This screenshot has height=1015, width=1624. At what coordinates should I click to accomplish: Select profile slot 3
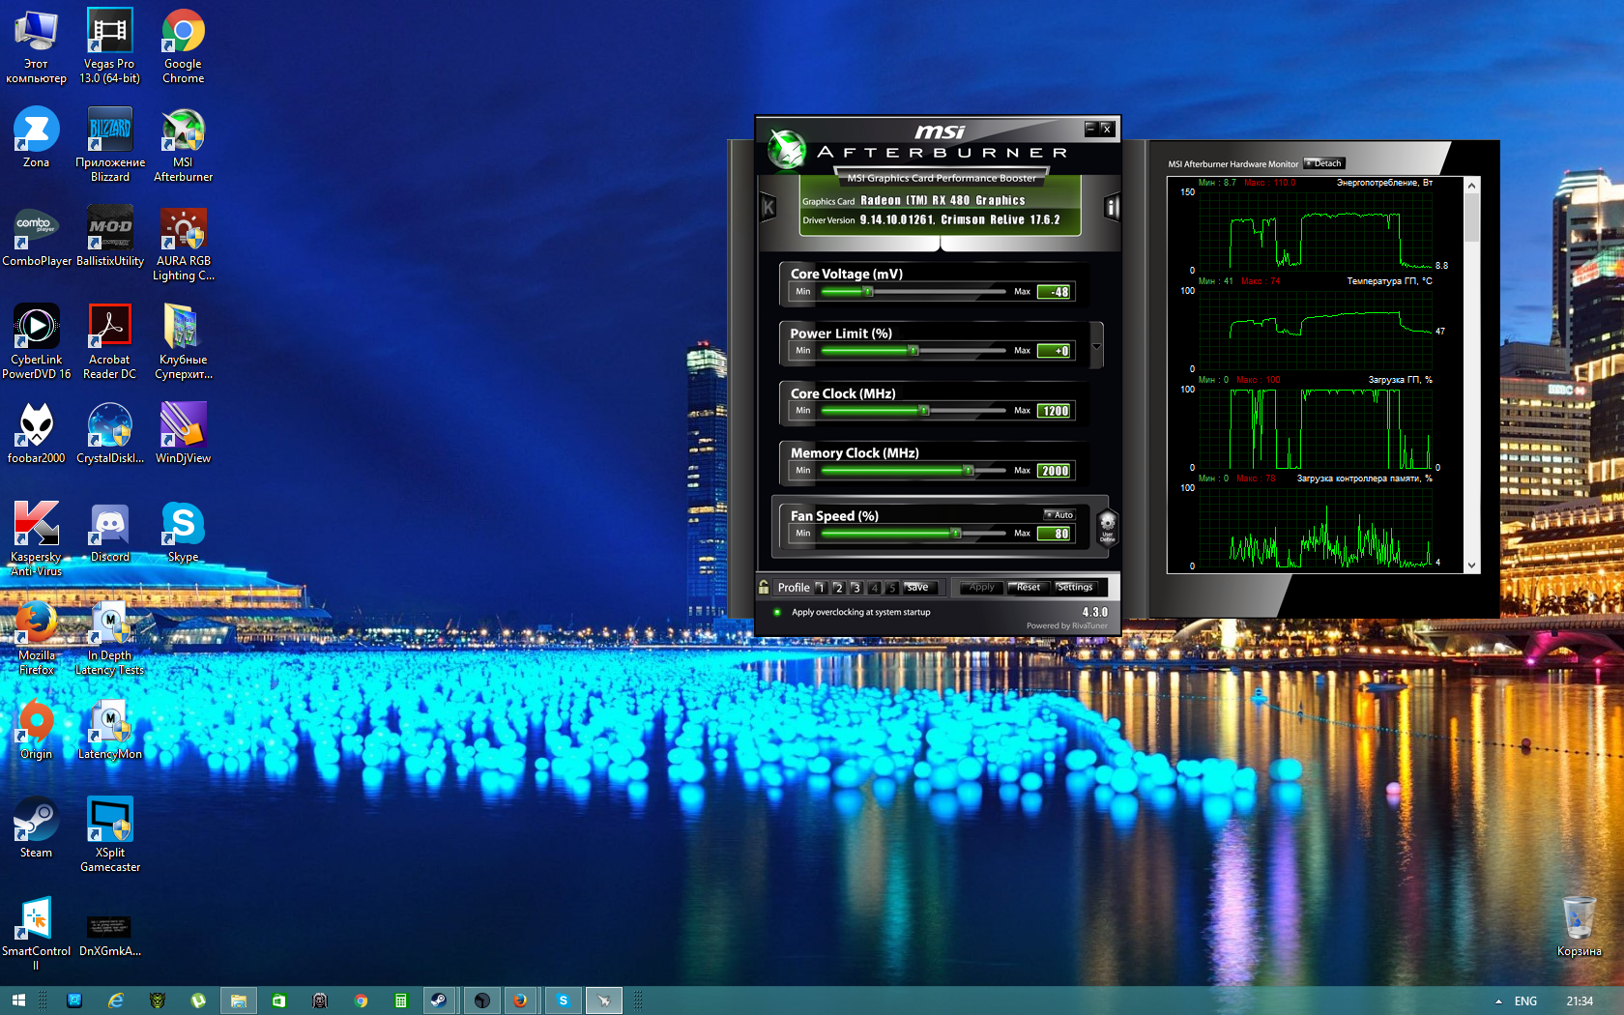(x=855, y=588)
